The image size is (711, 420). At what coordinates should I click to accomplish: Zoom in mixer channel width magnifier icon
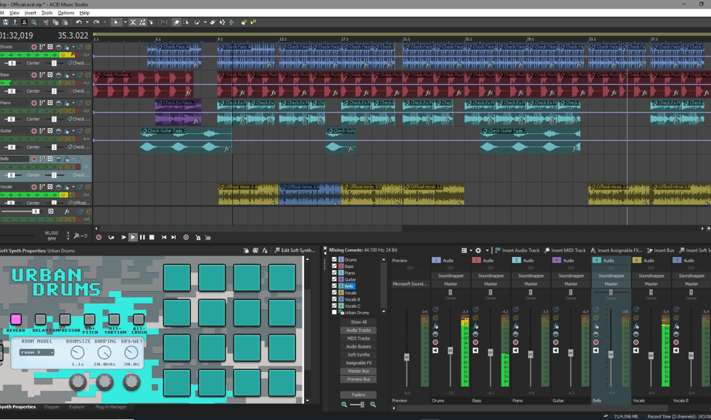(373, 405)
